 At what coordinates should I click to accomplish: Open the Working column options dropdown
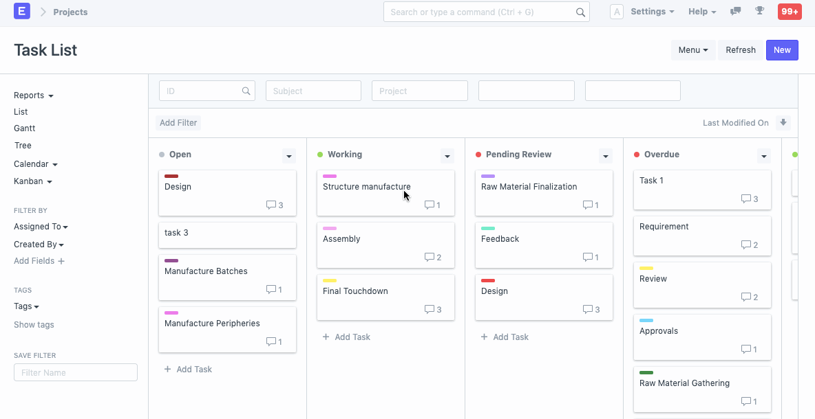point(447,156)
